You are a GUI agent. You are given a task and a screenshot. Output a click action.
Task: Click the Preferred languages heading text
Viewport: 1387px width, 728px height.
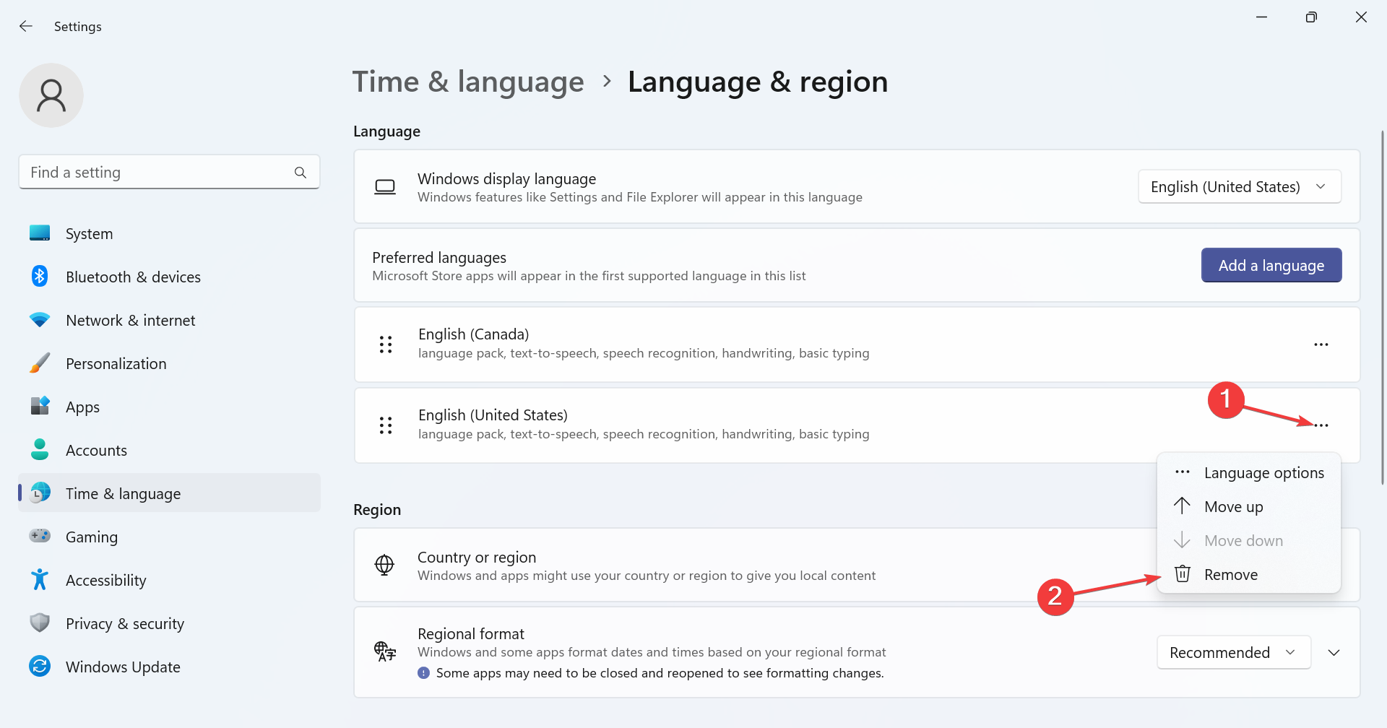(439, 258)
